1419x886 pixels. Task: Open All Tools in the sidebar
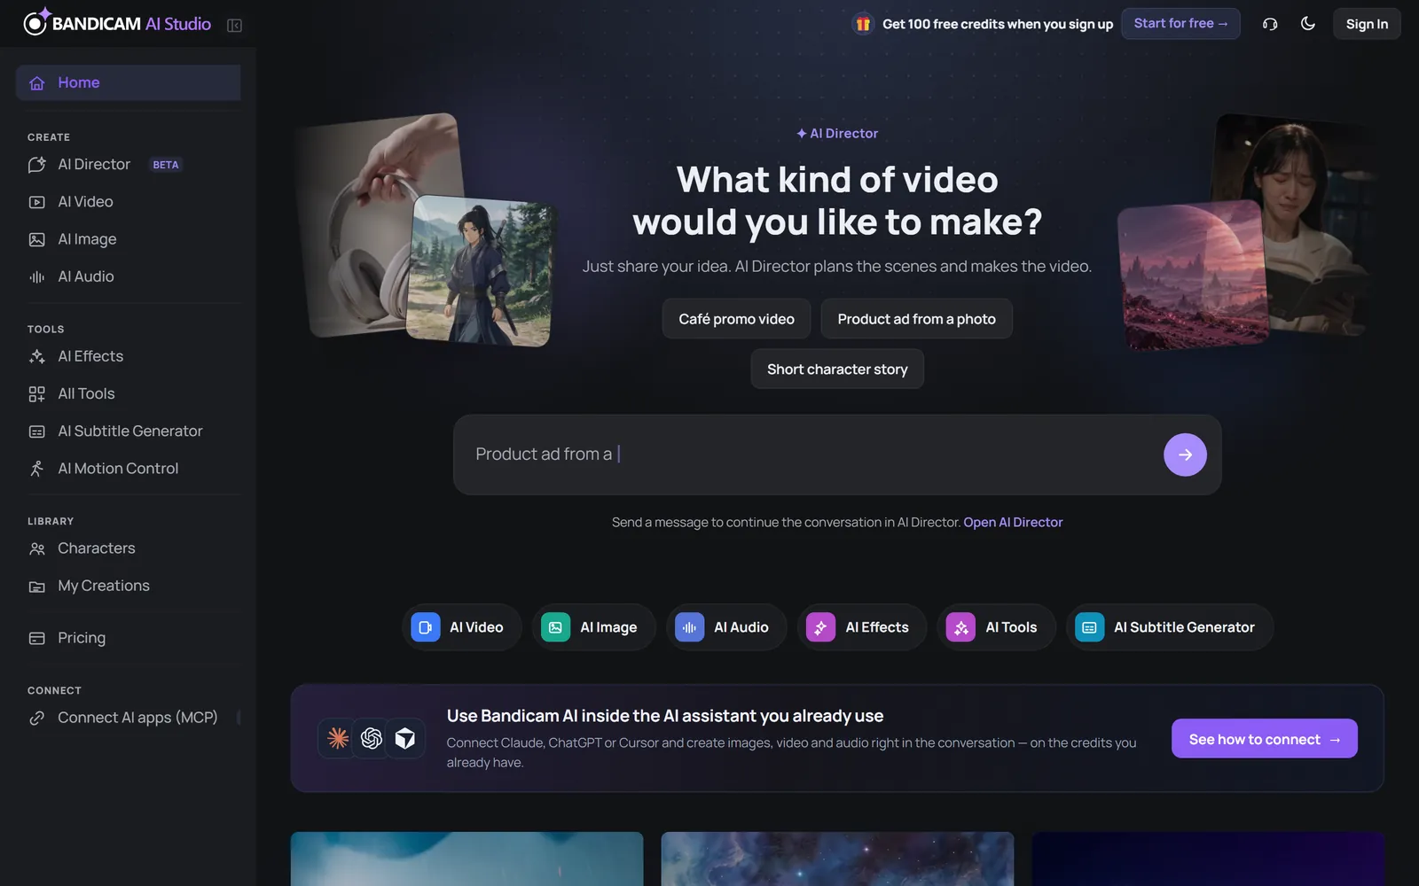[129, 393]
